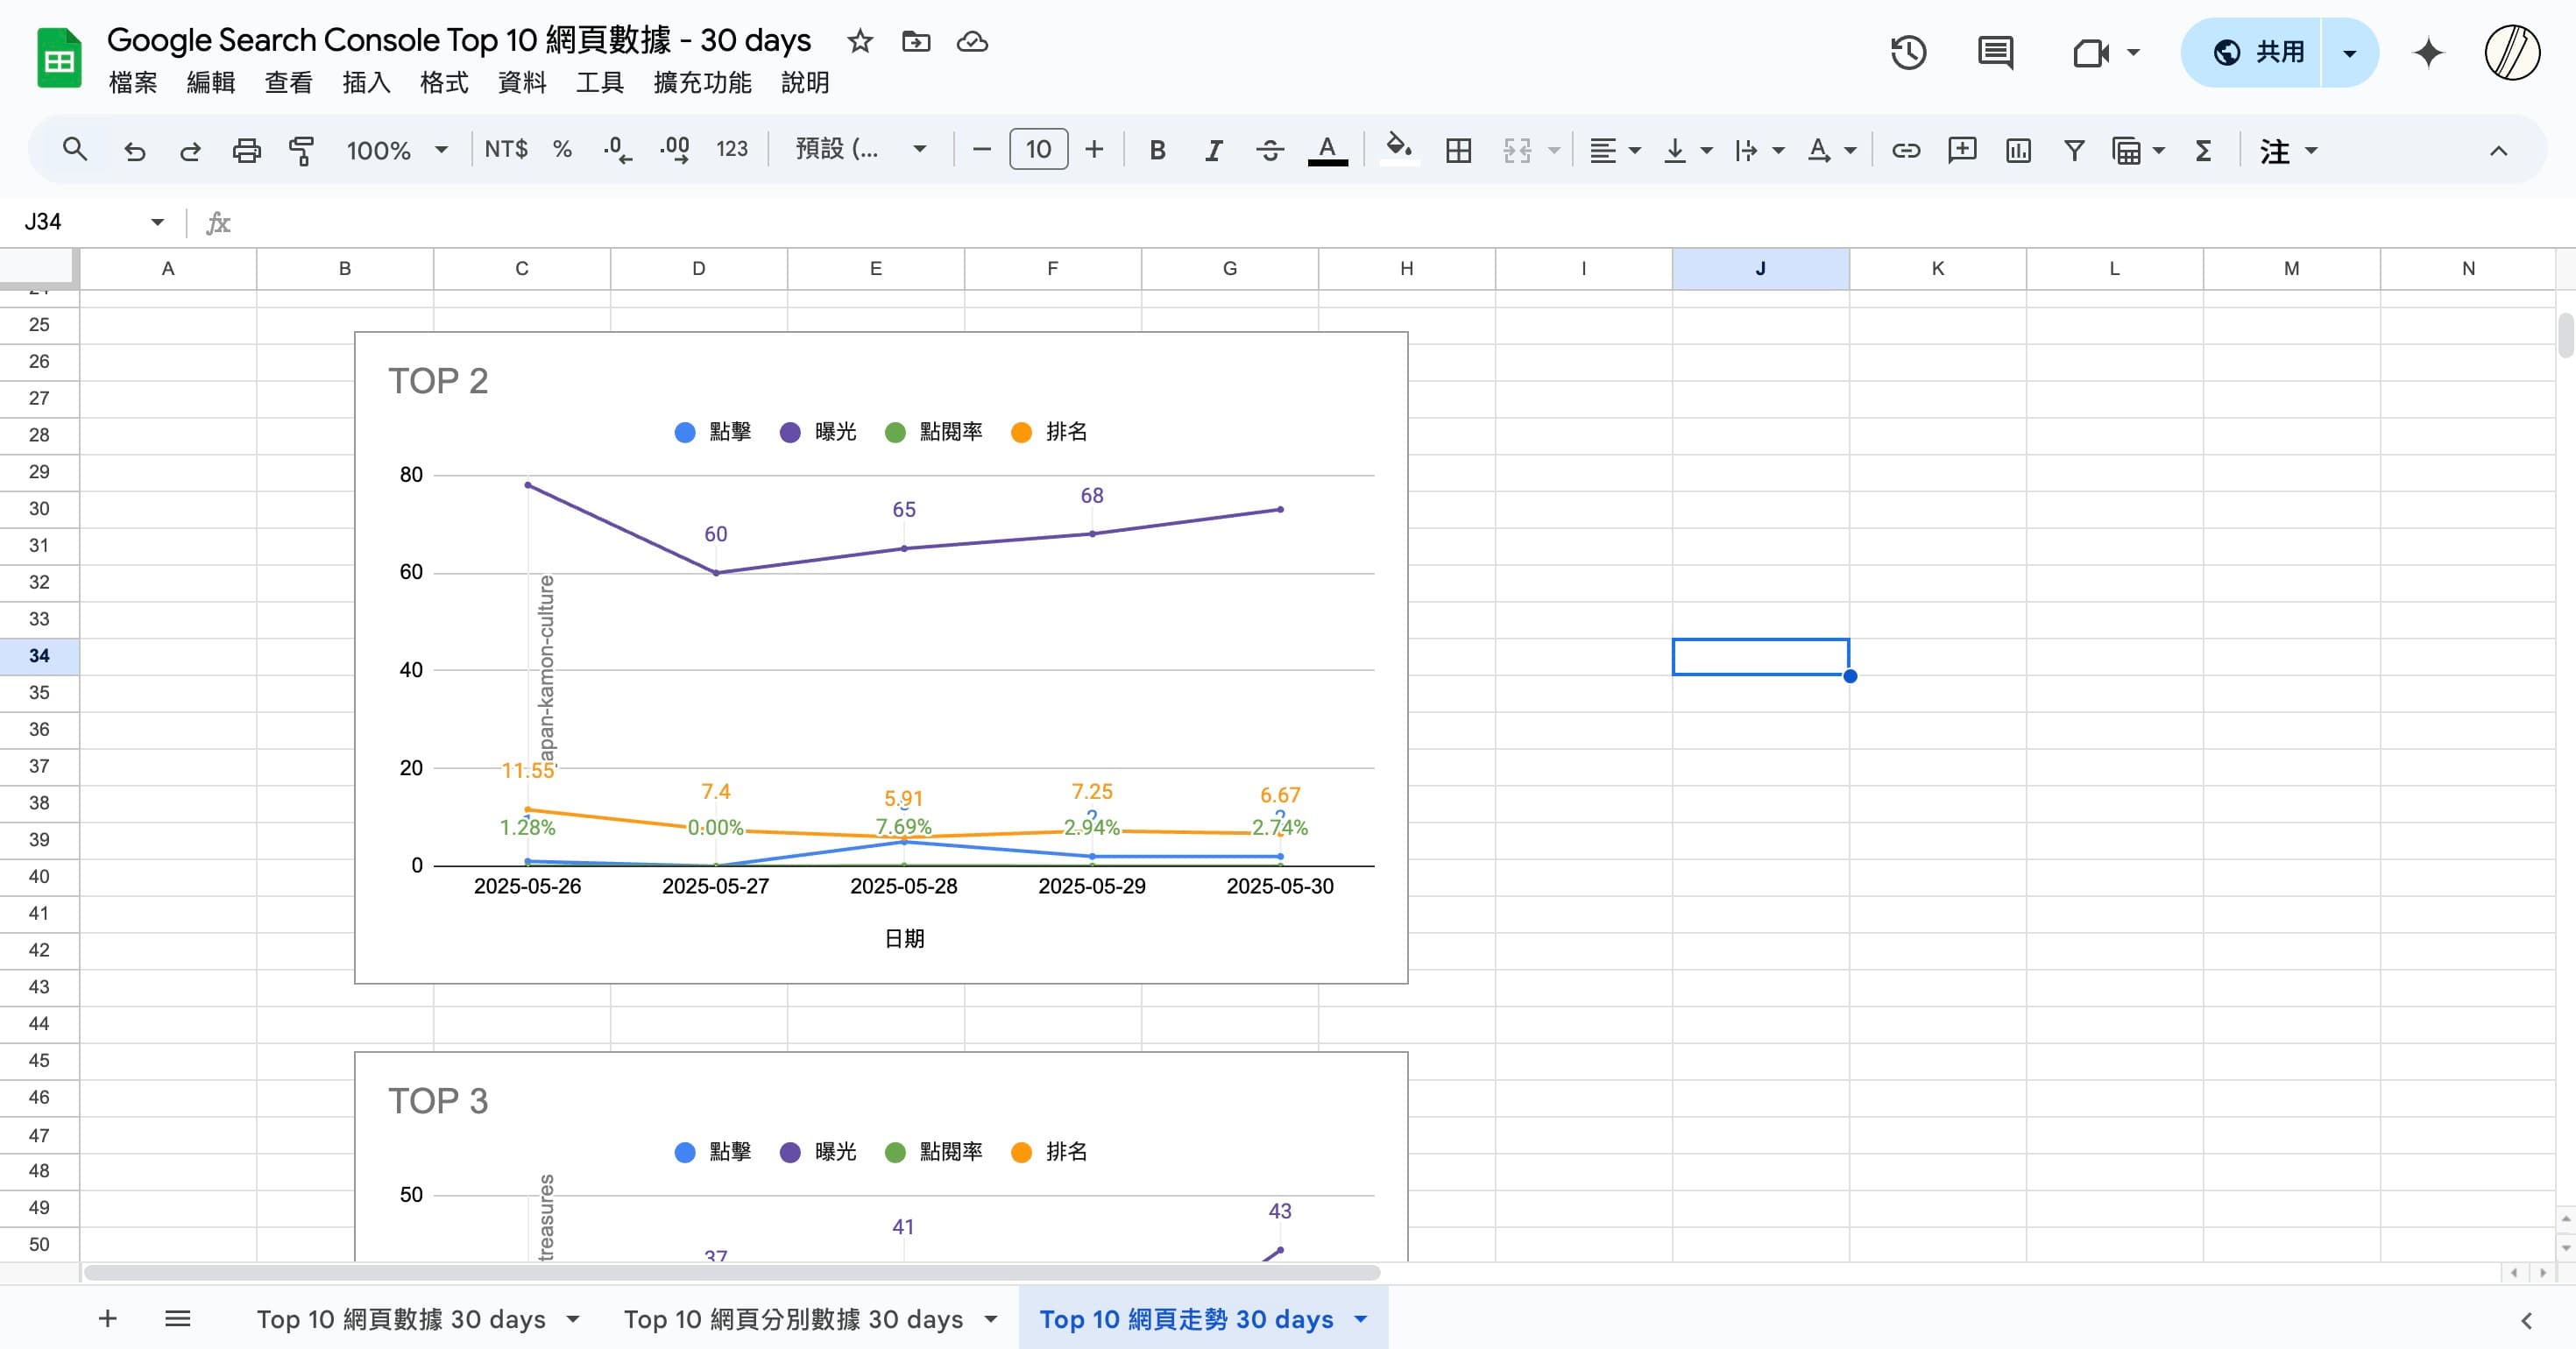This screenshot has height=1349, width=2576.
Task: Open the 100% zoom dropdown
Action: coord(395,150)
